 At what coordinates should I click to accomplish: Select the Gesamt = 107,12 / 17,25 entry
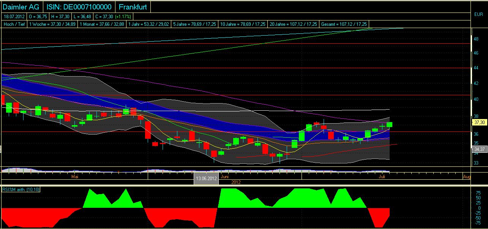[x=344, y=24]
